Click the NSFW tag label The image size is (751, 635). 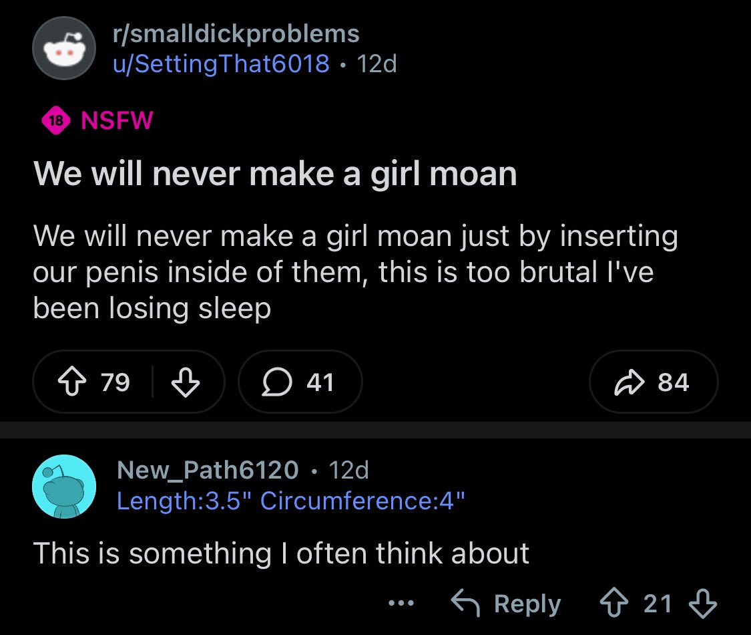pos(117,120)
